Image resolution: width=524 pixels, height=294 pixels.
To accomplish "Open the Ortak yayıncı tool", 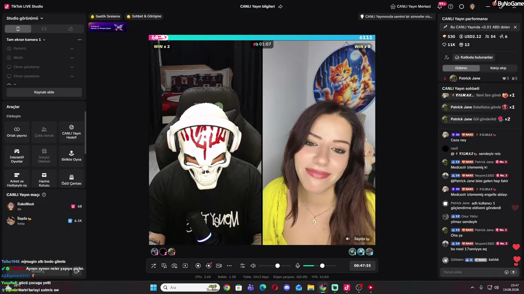I will 17,132.
